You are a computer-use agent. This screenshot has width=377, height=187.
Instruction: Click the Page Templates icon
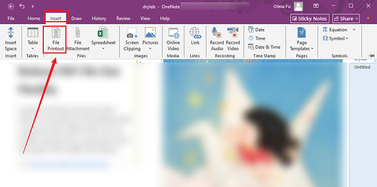pos(301,32)
